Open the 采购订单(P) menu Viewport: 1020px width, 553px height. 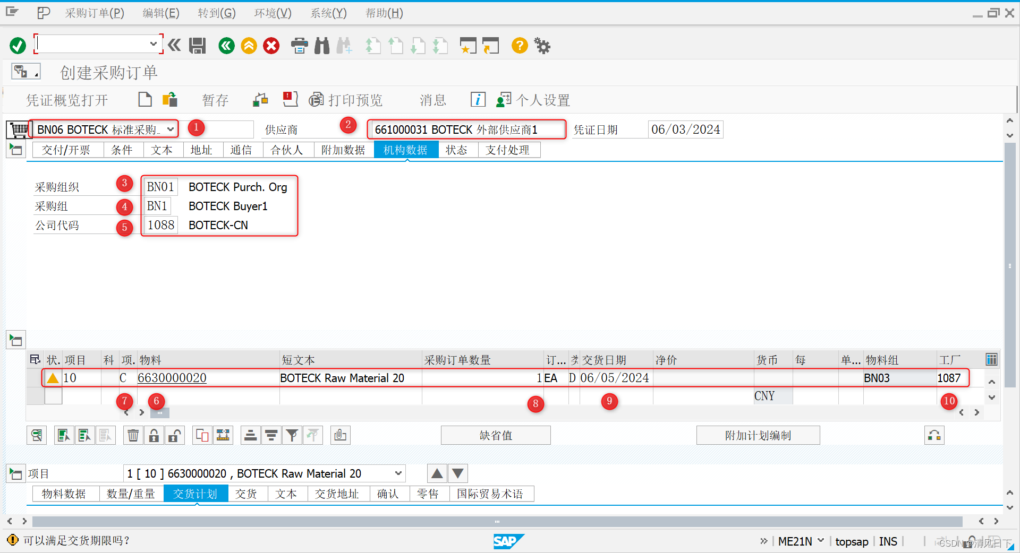(95, 13)
